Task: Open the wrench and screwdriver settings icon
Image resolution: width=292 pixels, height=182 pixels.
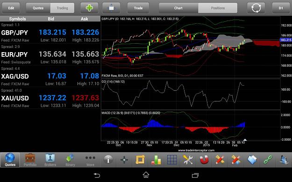Action: point(188,160)
